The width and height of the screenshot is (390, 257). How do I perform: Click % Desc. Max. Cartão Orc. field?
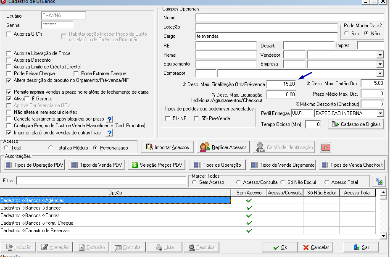click(372, 83)
